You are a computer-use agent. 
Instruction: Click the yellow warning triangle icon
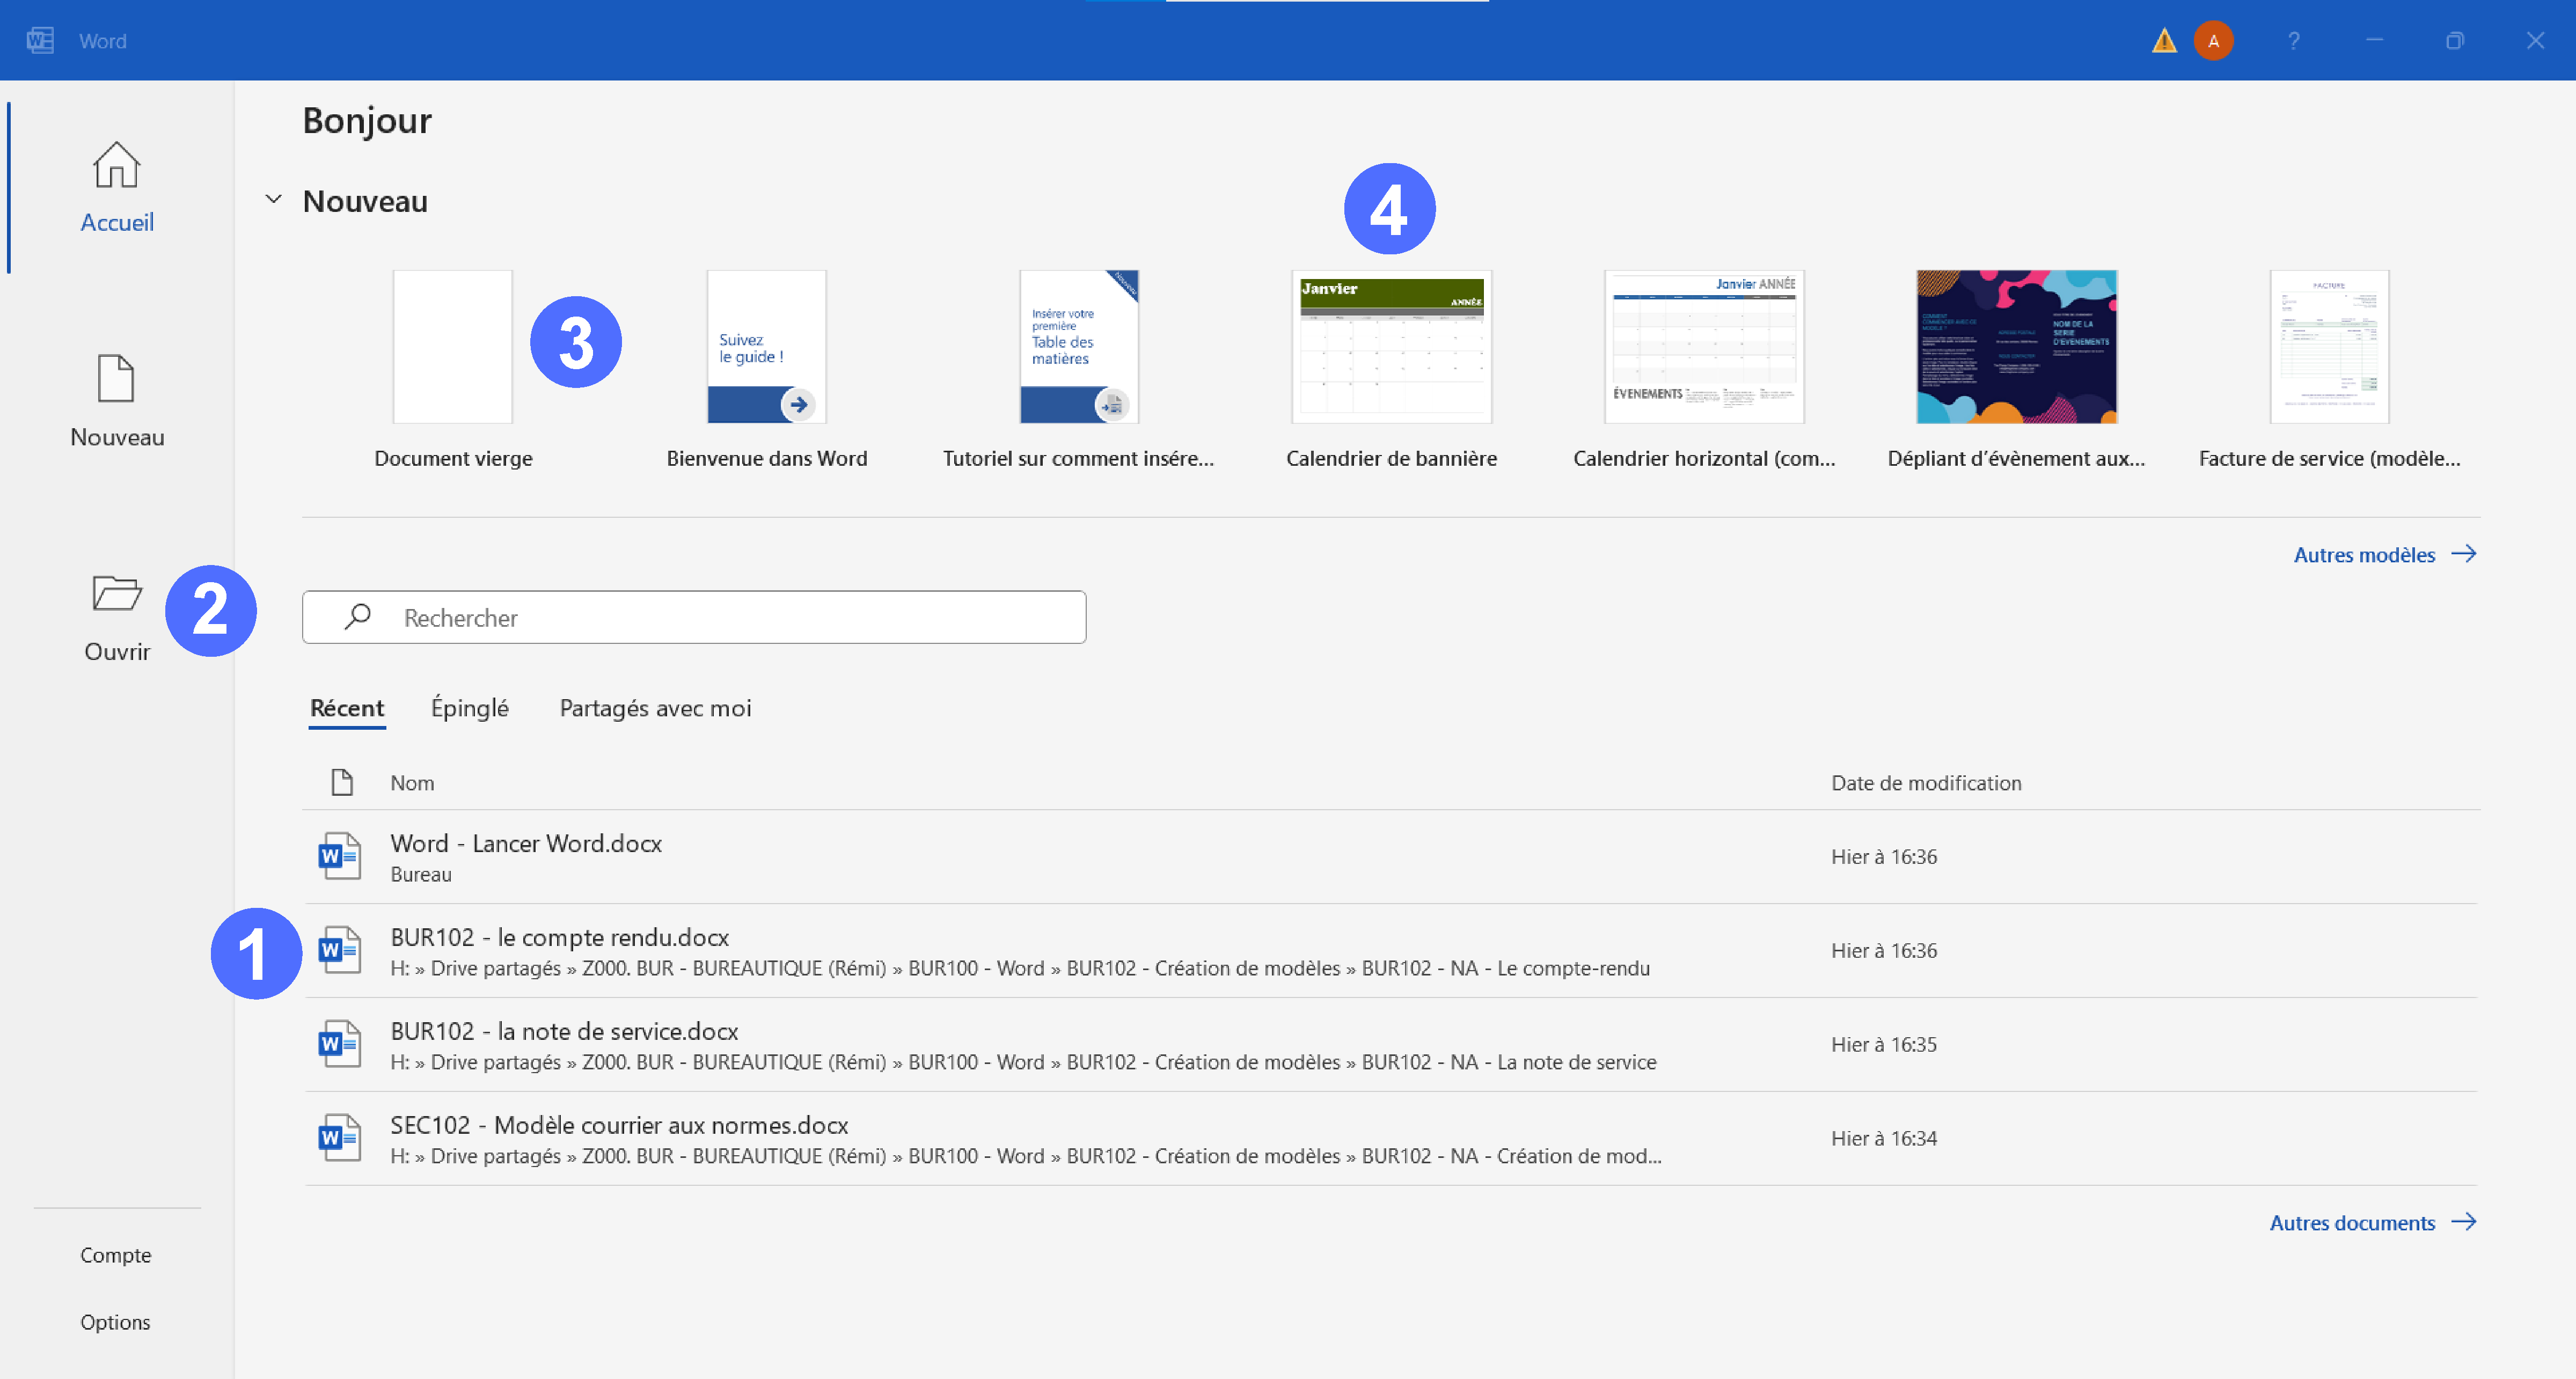[2164, 41]
